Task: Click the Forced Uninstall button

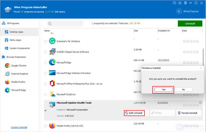Action: [189, 113]
